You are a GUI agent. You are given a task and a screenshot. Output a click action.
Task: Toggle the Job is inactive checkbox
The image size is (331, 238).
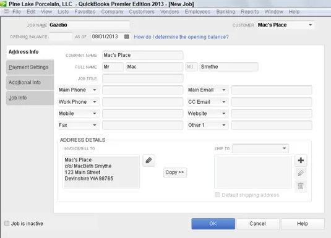click(7, 223)
